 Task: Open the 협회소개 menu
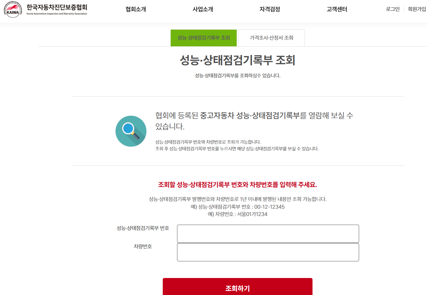(x=136, y=9)
